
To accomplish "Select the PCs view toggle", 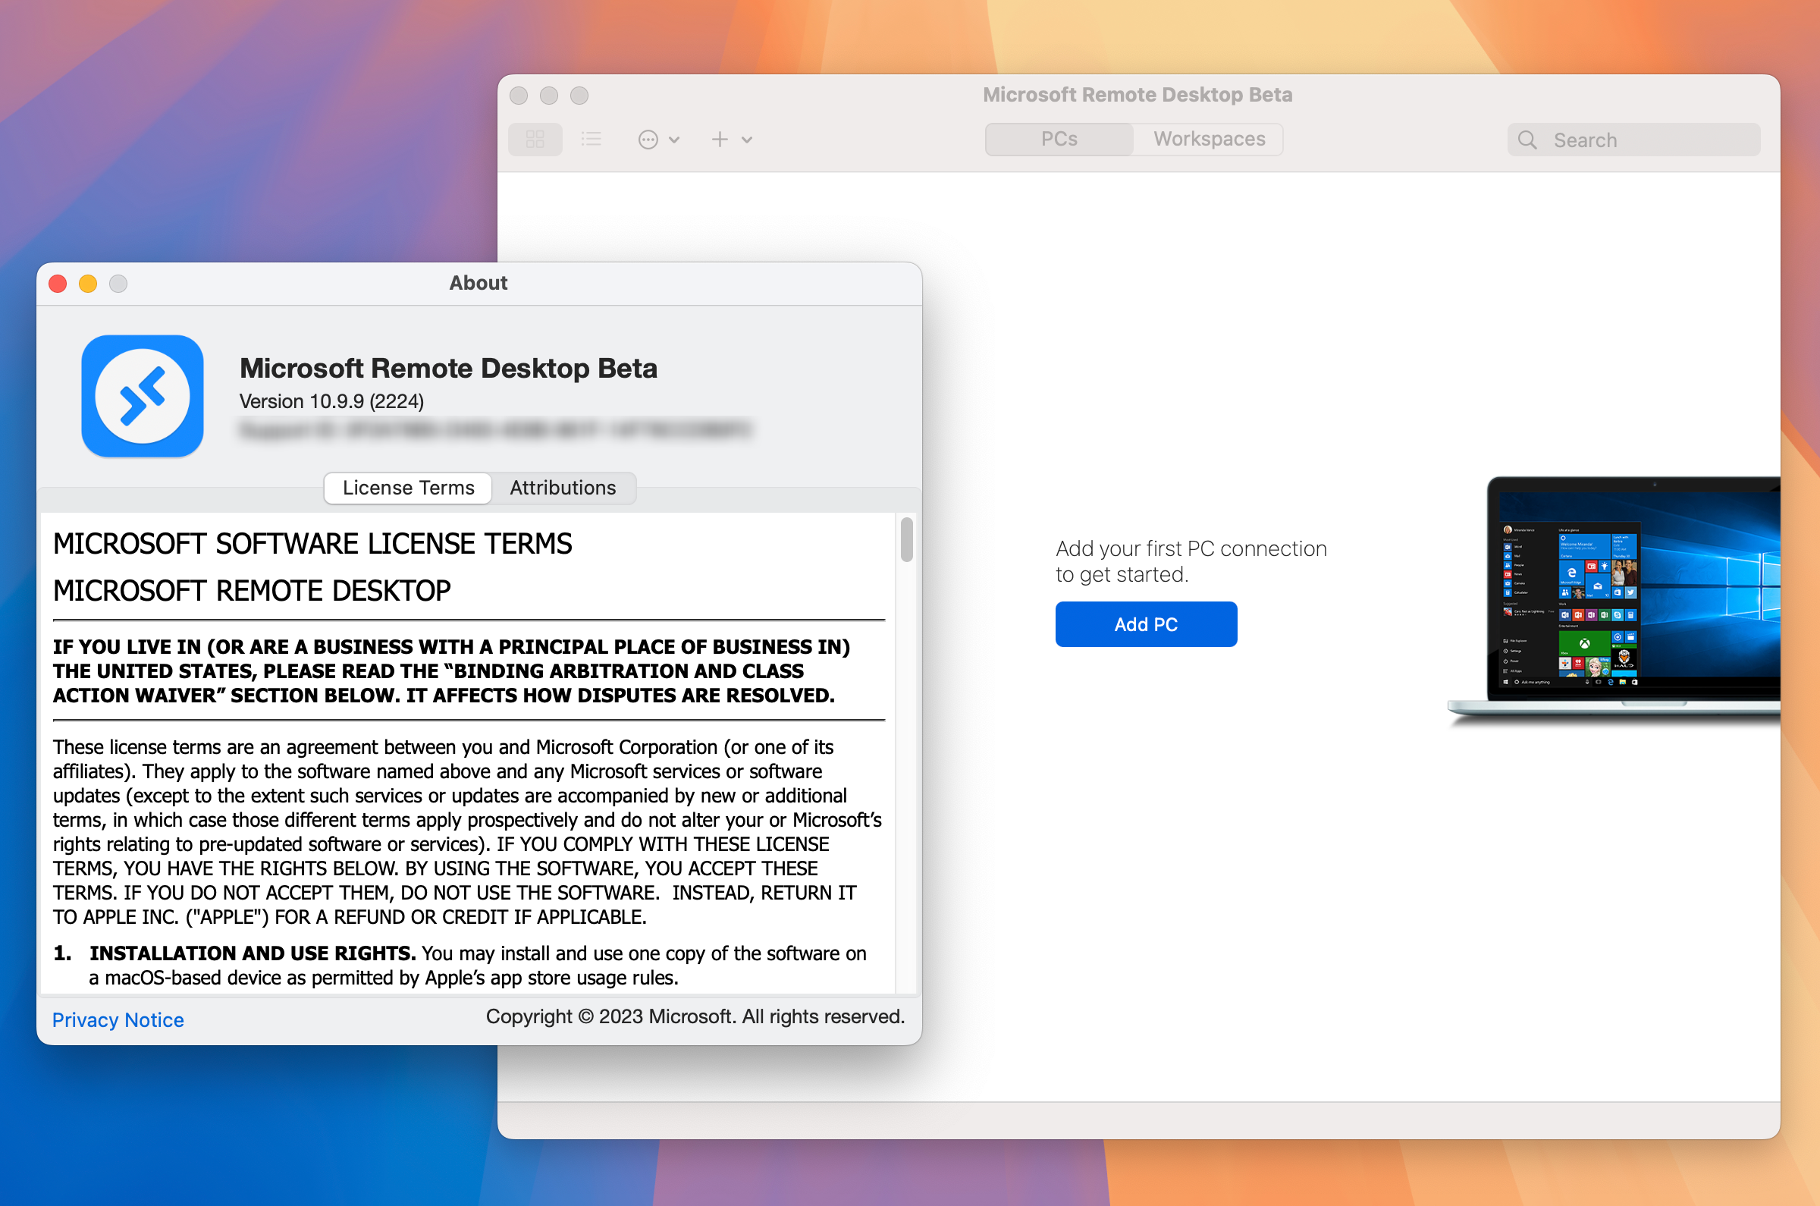I will point(1060,139).
